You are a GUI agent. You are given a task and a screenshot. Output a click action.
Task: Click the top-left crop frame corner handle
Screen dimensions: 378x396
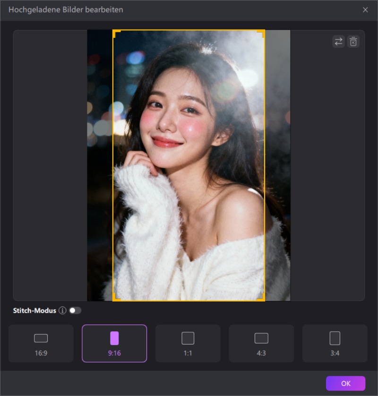pyautogui.click(x=114, y=32)
